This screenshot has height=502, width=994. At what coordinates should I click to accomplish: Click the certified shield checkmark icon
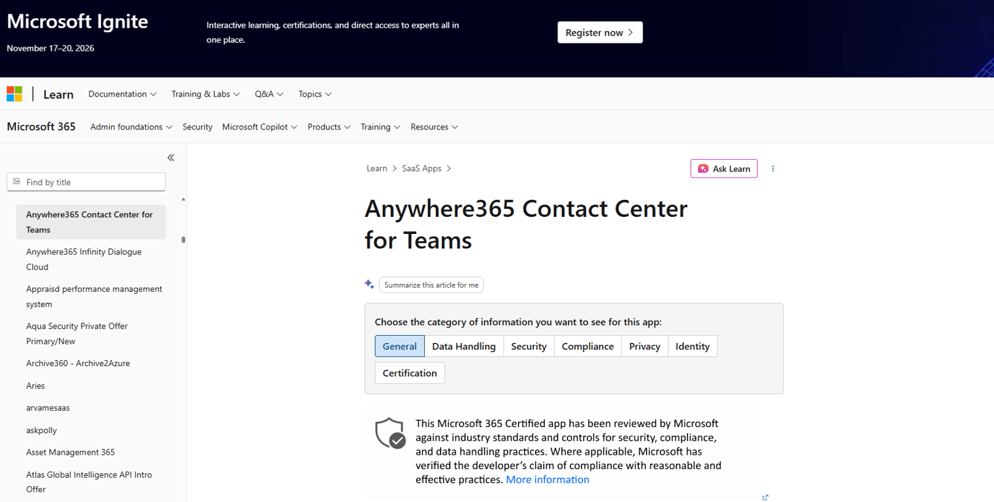point(391,433)
